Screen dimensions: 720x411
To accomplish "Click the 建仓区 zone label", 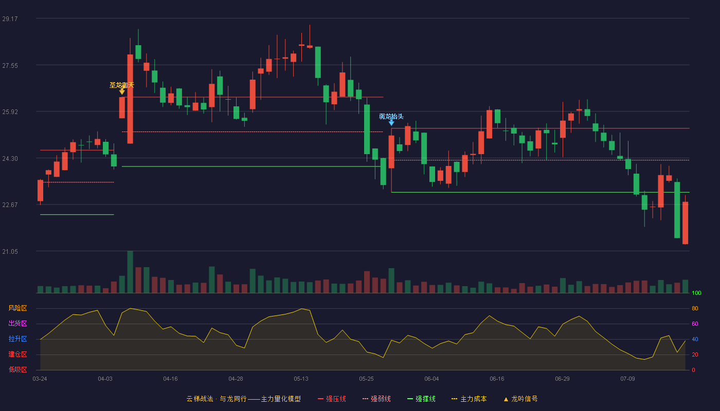I will point(17,354).
